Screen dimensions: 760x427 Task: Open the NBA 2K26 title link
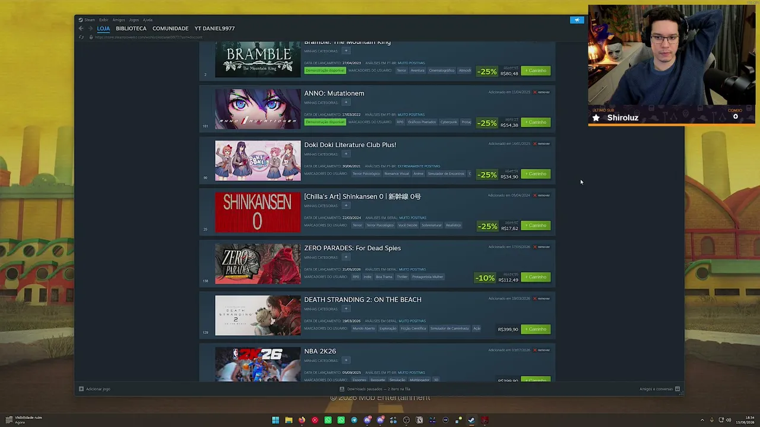(320, 351)
